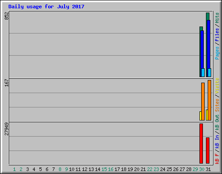
Task: Click day 30 on the x-axis
Action: pyautogui.click(x=202, y=169)
